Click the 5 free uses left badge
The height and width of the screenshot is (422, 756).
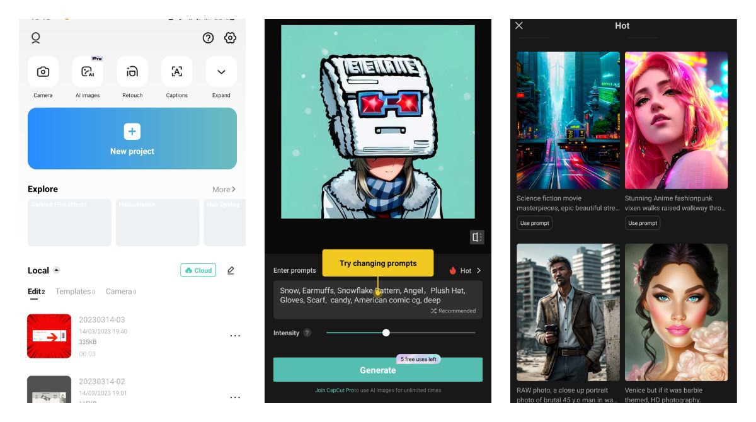click(x=418, y=359)
